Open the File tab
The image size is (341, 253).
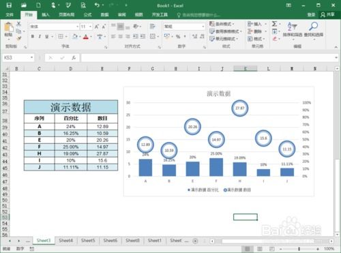coord(10,15)
